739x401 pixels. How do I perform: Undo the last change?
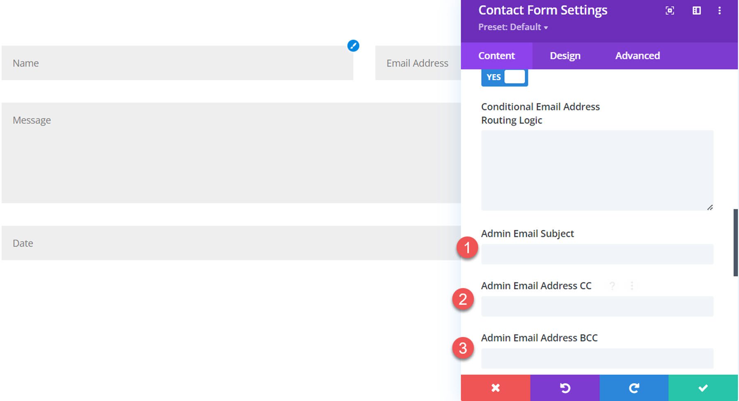coord(565,387)
